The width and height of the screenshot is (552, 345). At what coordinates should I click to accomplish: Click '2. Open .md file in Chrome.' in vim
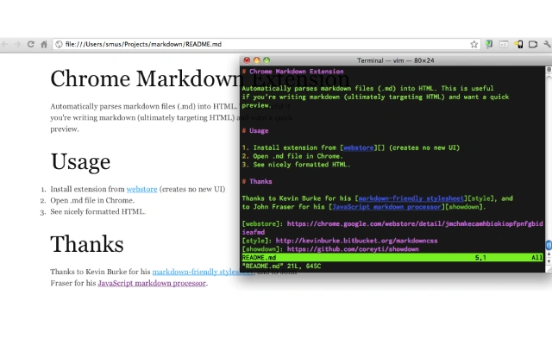(x=292, y=156)
